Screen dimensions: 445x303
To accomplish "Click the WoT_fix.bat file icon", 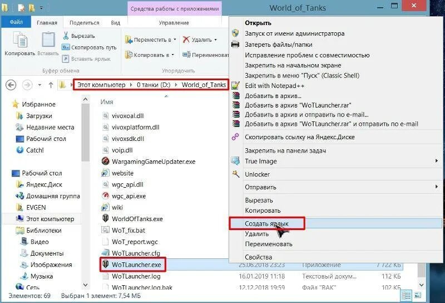I will point(105,230).
